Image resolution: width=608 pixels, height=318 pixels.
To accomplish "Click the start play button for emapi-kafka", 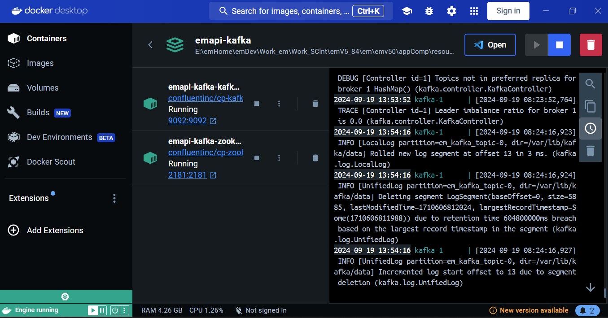I will [536, 45].
